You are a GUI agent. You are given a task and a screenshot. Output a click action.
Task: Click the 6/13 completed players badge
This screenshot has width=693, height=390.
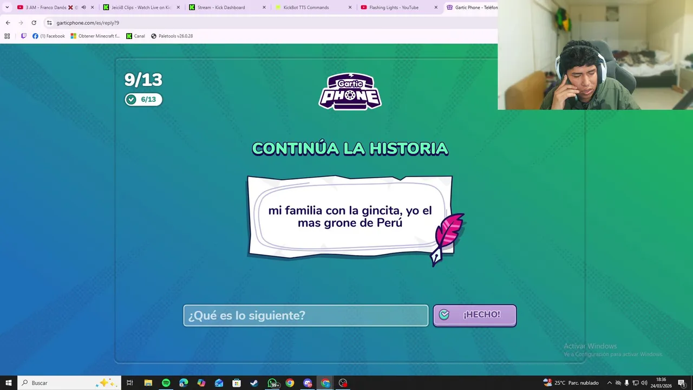pyautogui.click(x=143, y=100)
